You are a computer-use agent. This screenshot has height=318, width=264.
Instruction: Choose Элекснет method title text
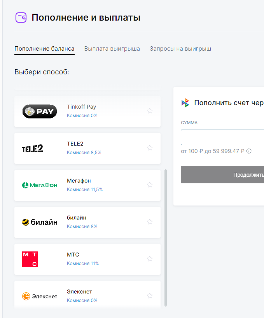[79, 292]
